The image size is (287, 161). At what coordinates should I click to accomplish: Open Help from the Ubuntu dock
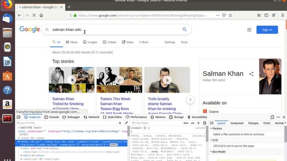tap(7, 90)
